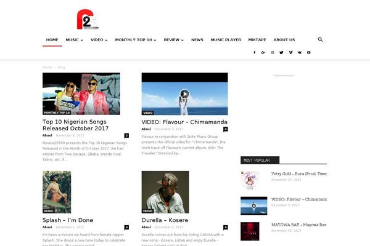Open the search magnifier icon
The image size is (370, 246).
[x=320, y=39]
